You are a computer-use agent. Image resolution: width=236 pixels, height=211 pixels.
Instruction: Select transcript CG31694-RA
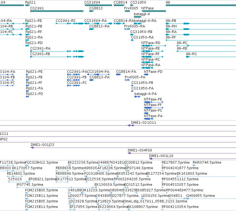click(x=96, y=20)
